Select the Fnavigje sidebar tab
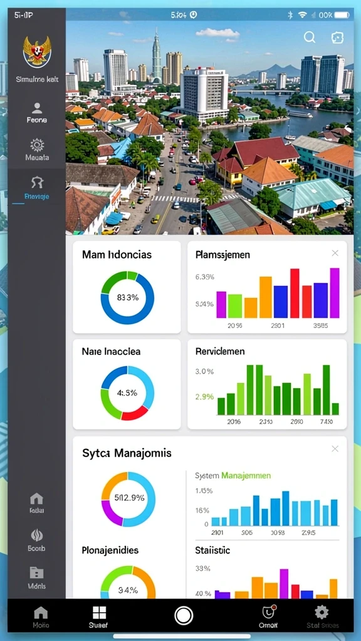Viewport: 361px width, 641px height. [x=37, y=188]
